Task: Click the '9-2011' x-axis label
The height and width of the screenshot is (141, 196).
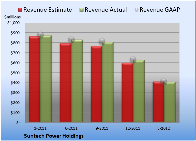Action: 102,128
